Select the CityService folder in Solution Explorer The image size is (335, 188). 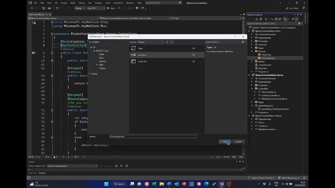tap(266, 55)
